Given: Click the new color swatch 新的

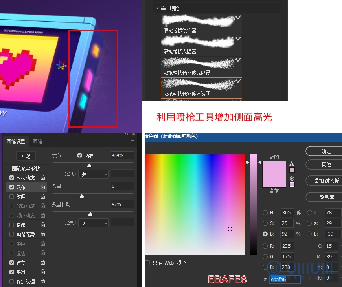Looking at the screenshot, I should click(x=274, y=167).
